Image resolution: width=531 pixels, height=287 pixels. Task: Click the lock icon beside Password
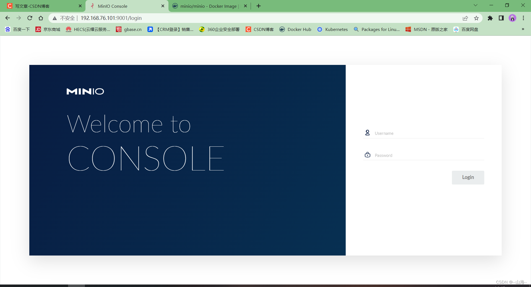(367, 155)
